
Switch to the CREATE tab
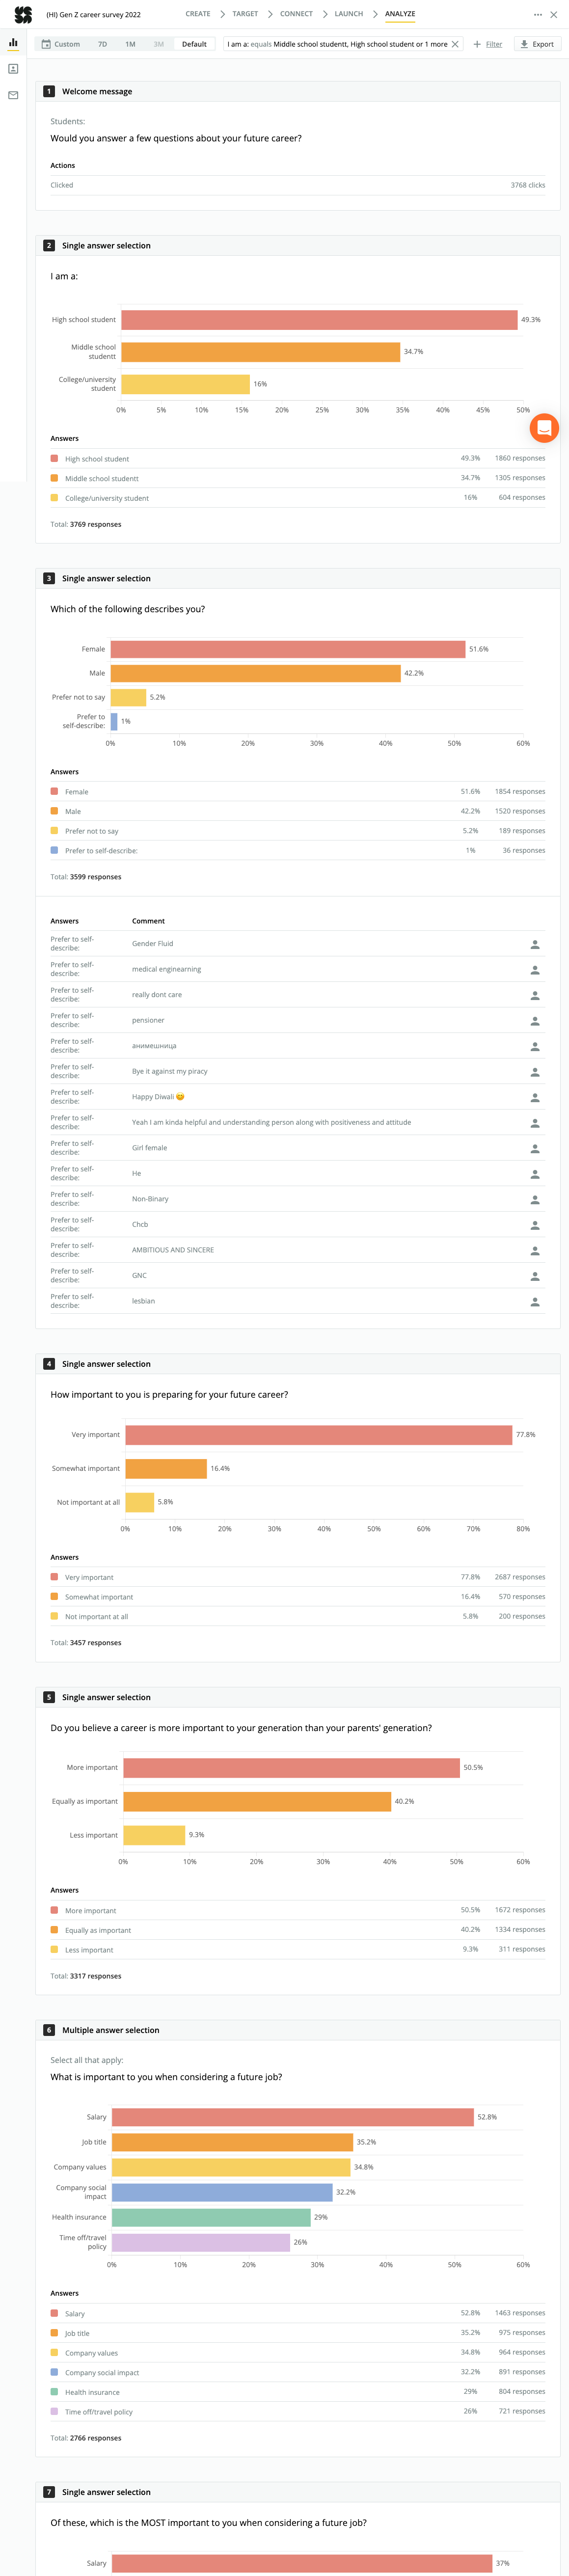point(198,14)
